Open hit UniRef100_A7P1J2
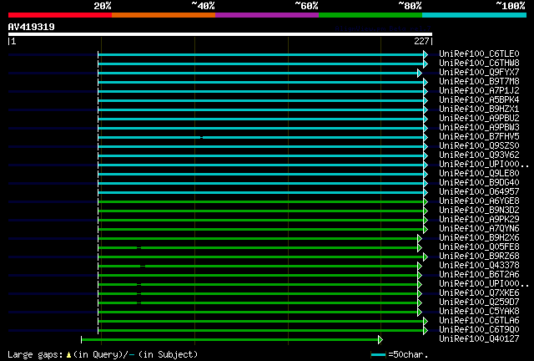 click(x=479, y=91)
